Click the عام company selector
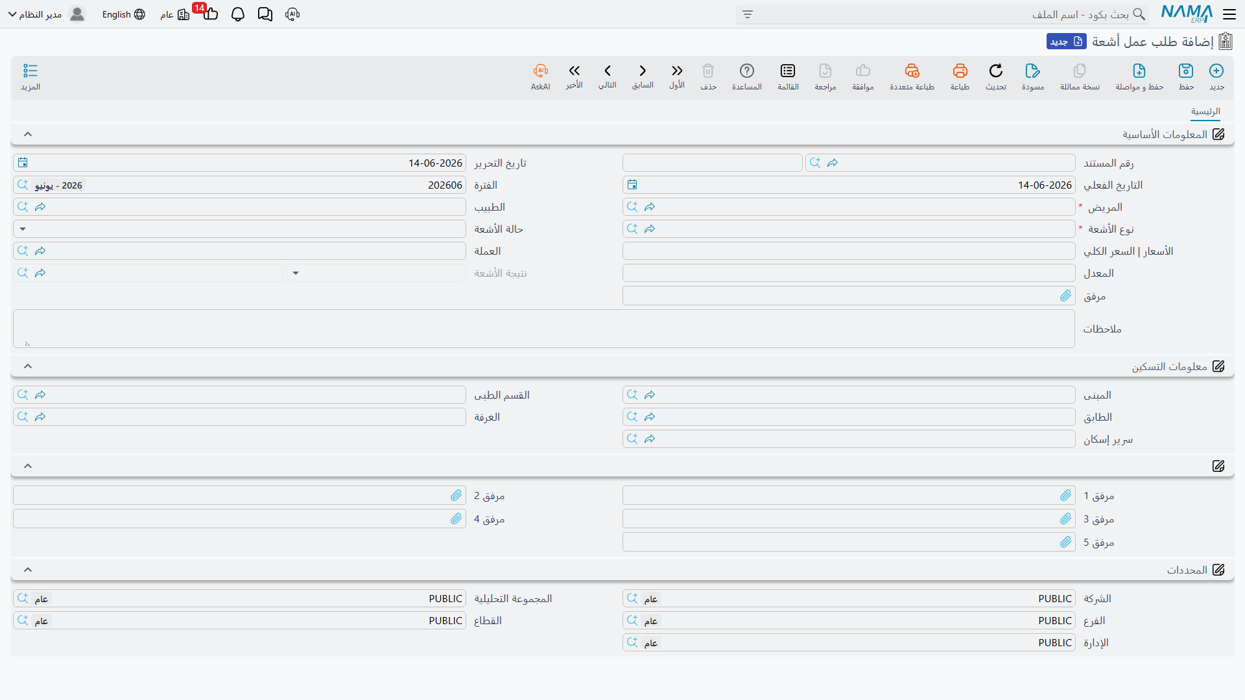This screenshot has height=700, width=1245. (x=174, y=14)
